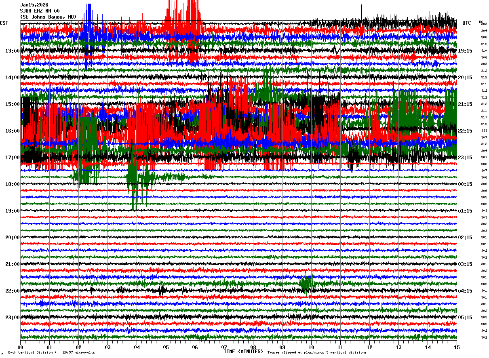Select the 05:15 UTC time marker

coord(465,318)
